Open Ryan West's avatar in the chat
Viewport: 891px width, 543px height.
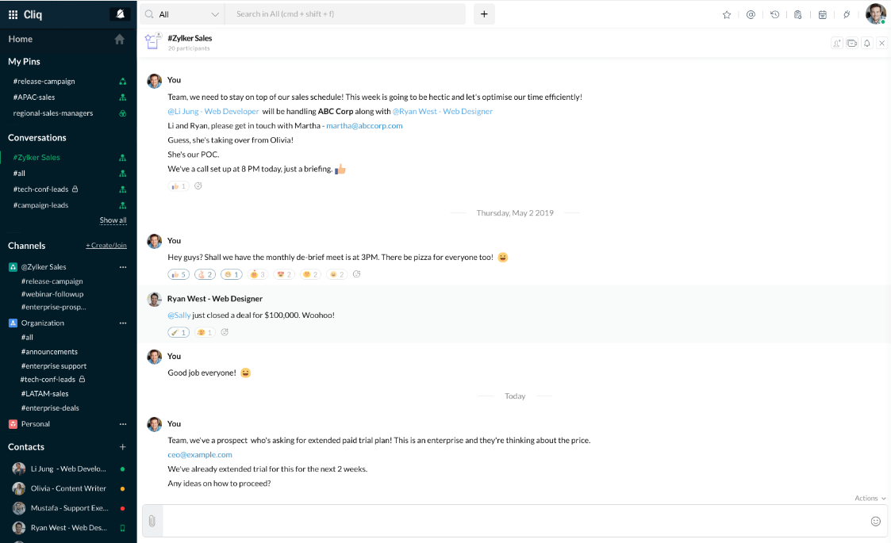154,300
